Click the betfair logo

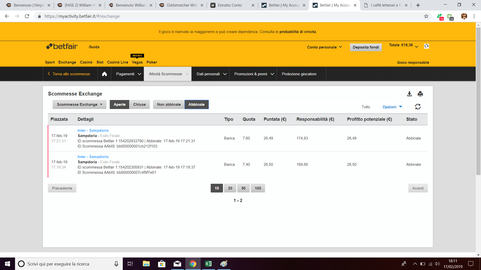(x=62, y=46)
